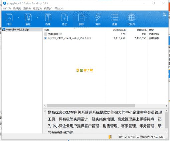Screen dimensions: 170x141
Task: Click the Extract (解压) toolbar icon
Action: [x=28, y=17]
